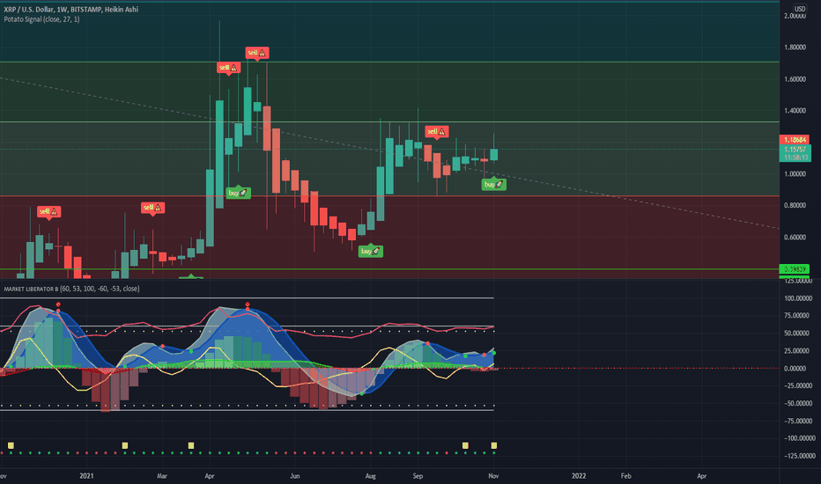Click the 1.60000 value on the price scale
821x484 pixels.
pos(795,79)
